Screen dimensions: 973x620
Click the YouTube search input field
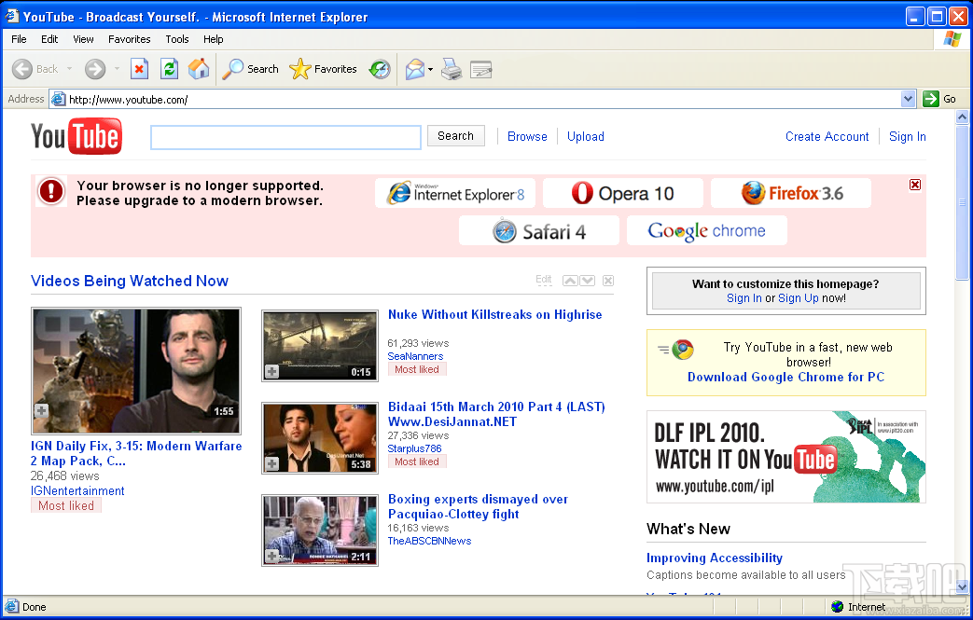tap(285, 137)
